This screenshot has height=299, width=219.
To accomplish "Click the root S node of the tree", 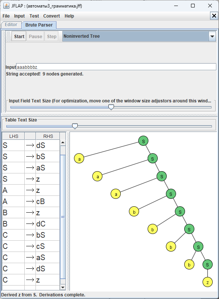I will pos(144,141).
